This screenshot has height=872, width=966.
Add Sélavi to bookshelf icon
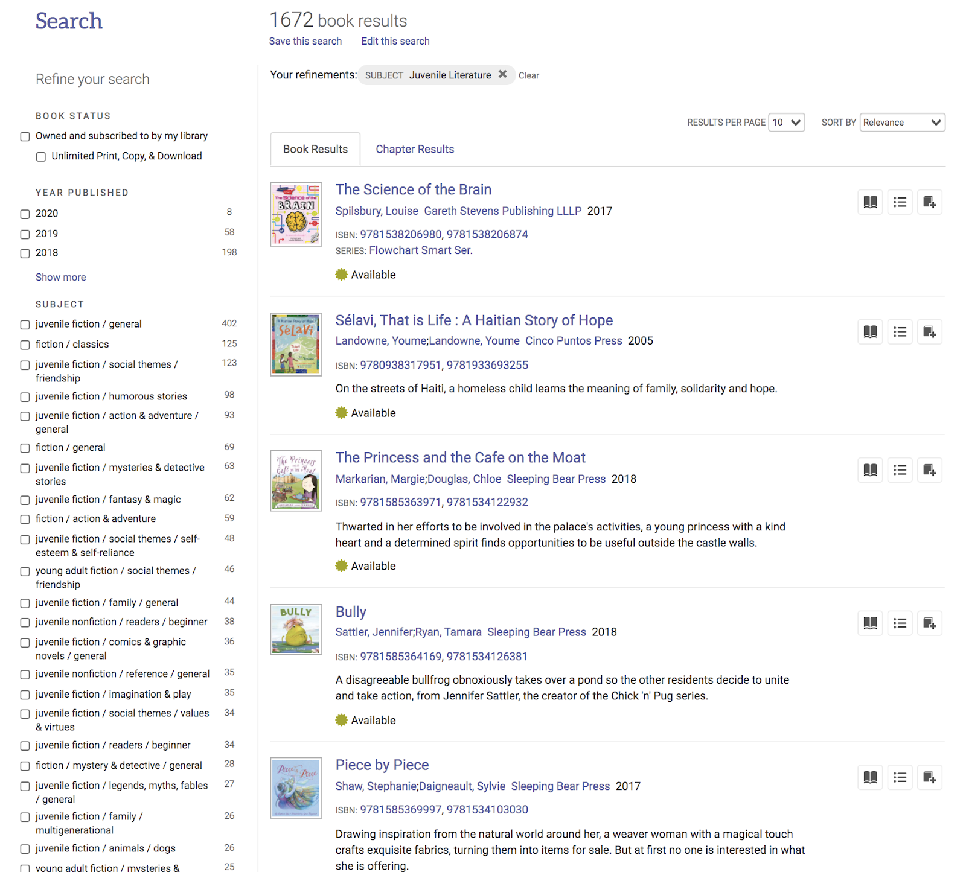tap(930, 332)
